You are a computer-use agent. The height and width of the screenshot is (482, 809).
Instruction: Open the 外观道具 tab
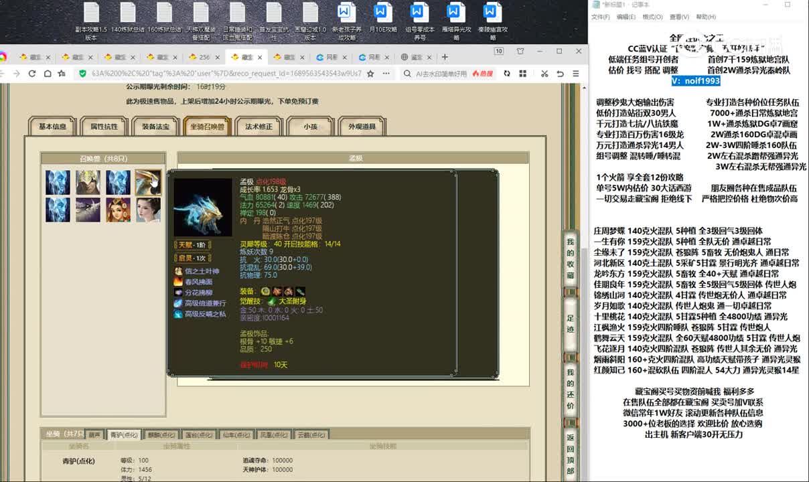pos(362,126)
